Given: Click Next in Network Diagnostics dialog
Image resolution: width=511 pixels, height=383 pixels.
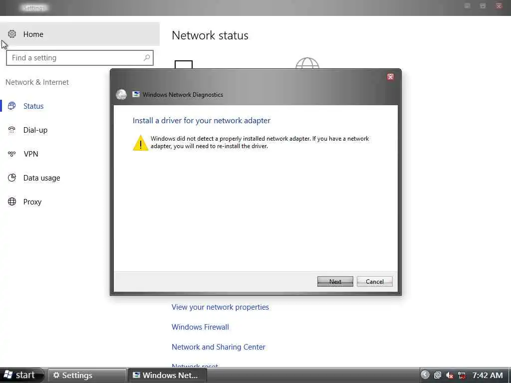Looking at the screenshot, I should (x=335, y=282).
